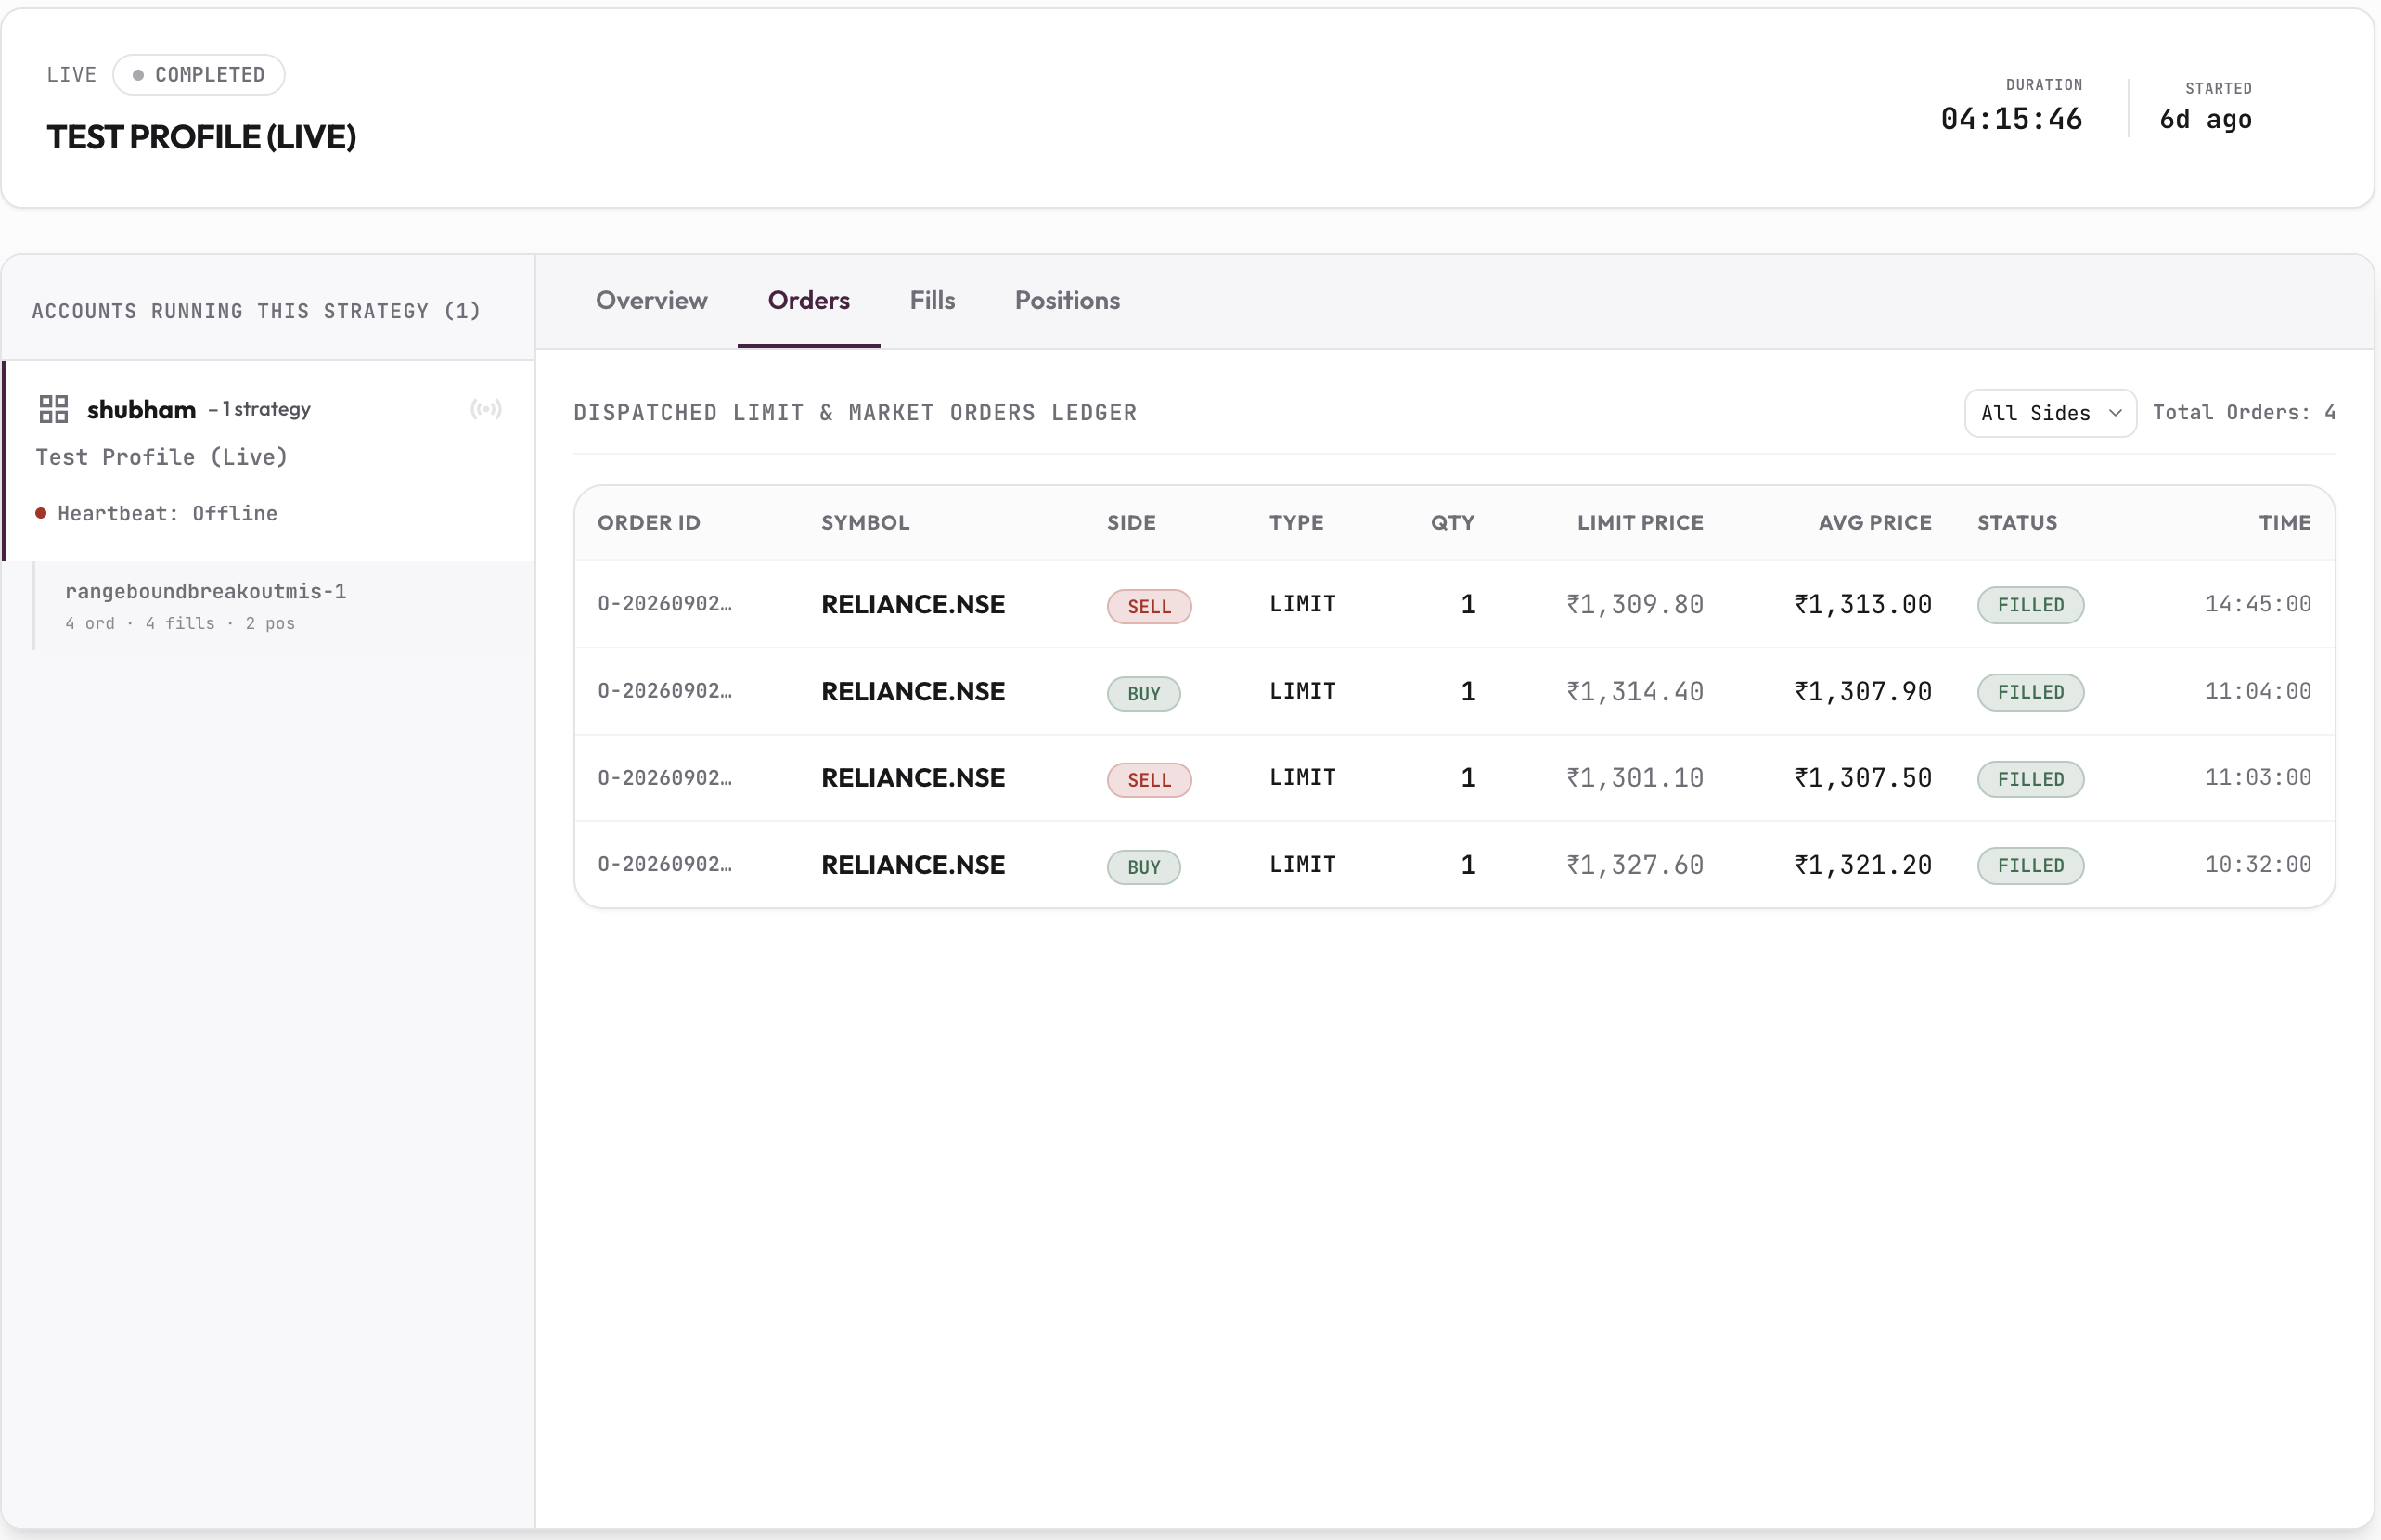Click the order ID of the 11:03:00 order
The image size is (2381, 1540).
pyautogui.click(x=665, y=777)
